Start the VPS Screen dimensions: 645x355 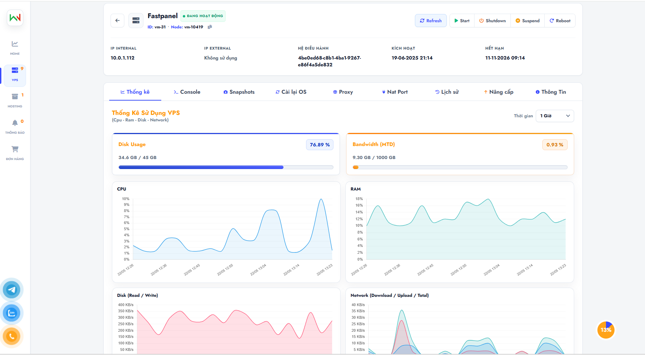(462, 21)
